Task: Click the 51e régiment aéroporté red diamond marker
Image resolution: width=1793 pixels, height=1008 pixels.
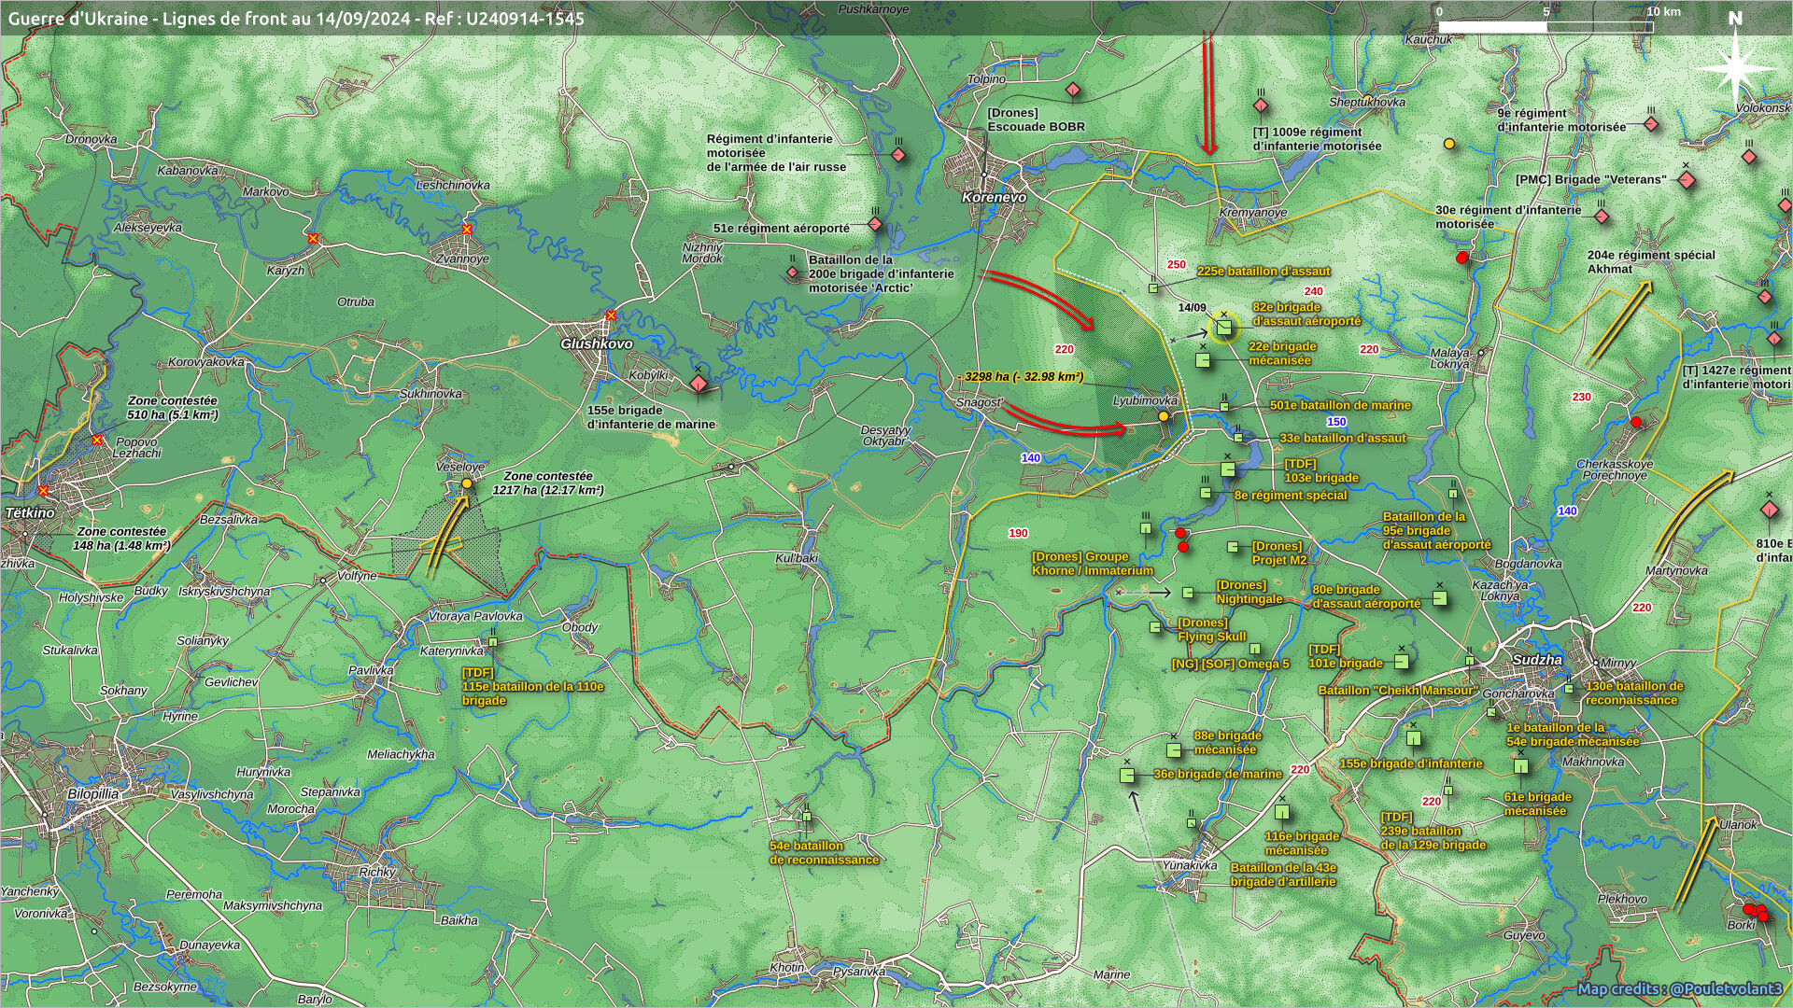Action: point(875,225)
